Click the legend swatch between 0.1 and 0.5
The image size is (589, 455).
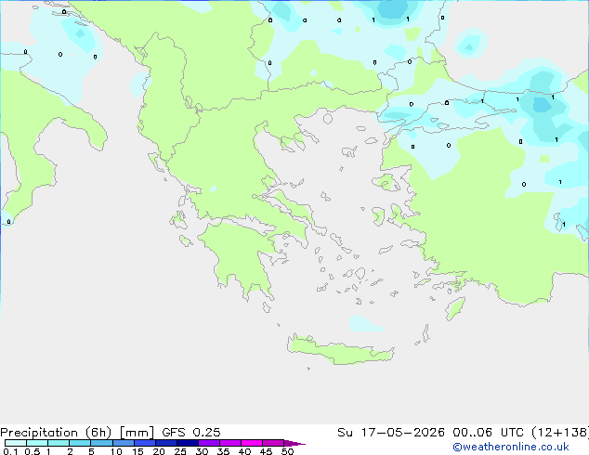pyautogui.click(x=16, y=443)
